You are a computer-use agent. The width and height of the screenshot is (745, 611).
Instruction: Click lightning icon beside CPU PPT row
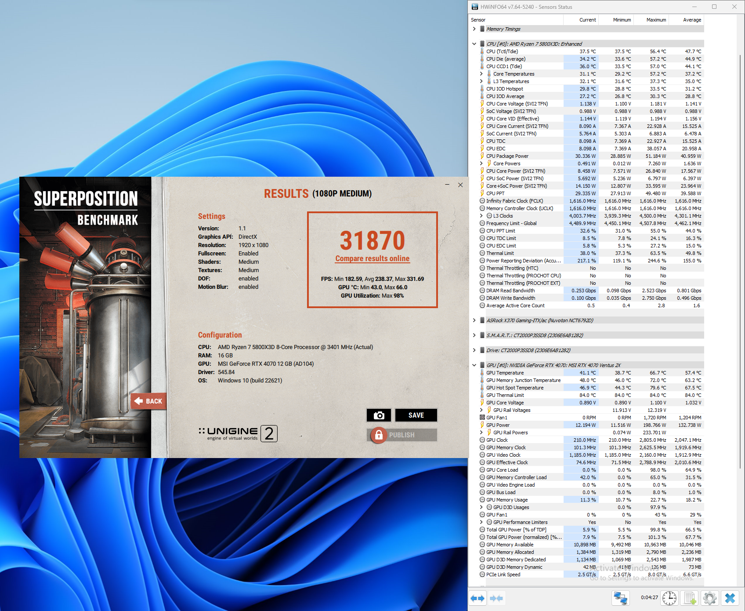pyautogui.click(x=482, y=193)
